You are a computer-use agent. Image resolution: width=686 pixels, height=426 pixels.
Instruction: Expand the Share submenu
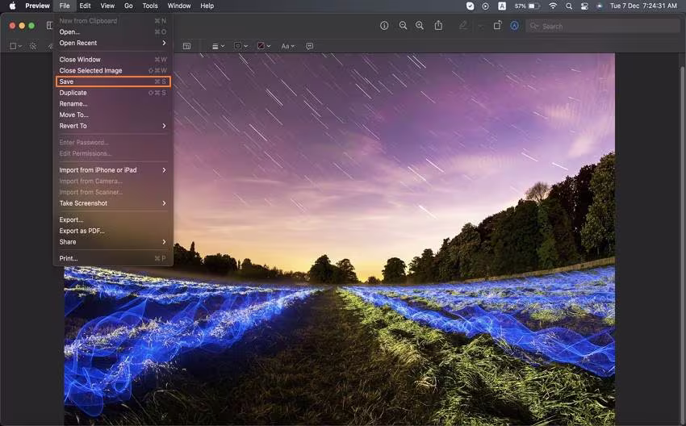pyautogui.click(x=113, y=242)
